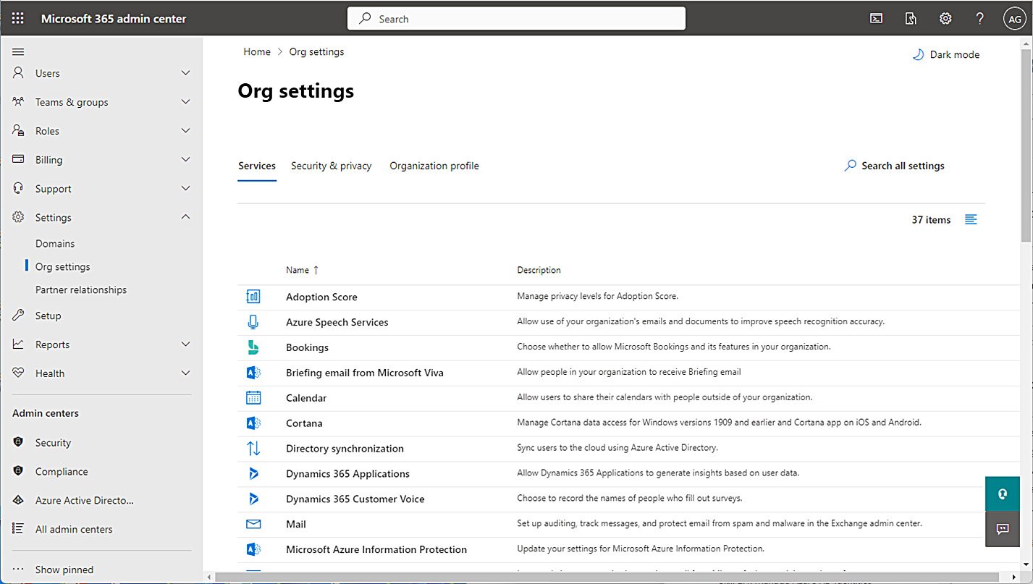The image size is (1033, 584).
Task: Click the Dynamics 365 Customer Voice icon
Action: coord(253,499)
